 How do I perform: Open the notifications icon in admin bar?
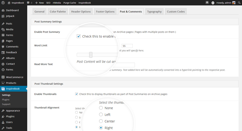[x=207, y=2]
